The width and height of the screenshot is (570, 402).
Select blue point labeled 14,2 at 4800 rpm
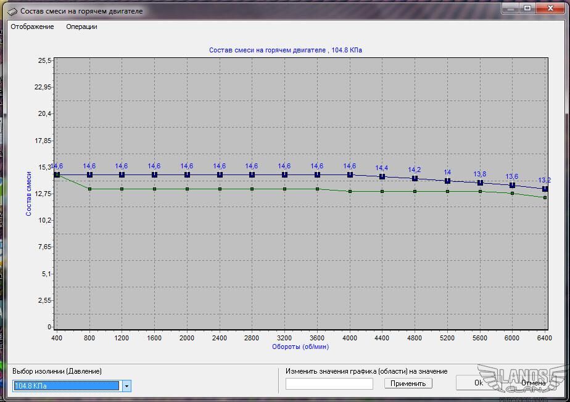[x=415, y=179]
